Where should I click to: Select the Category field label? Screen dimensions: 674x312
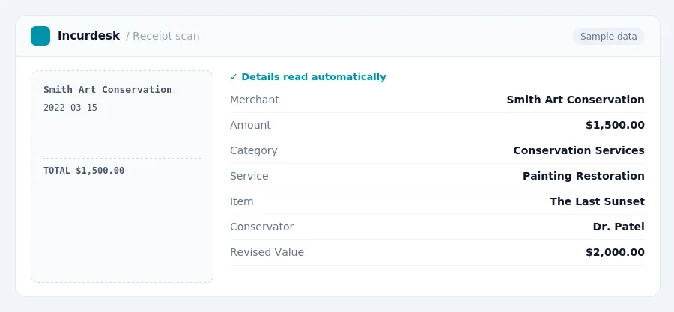click(254, 150)
